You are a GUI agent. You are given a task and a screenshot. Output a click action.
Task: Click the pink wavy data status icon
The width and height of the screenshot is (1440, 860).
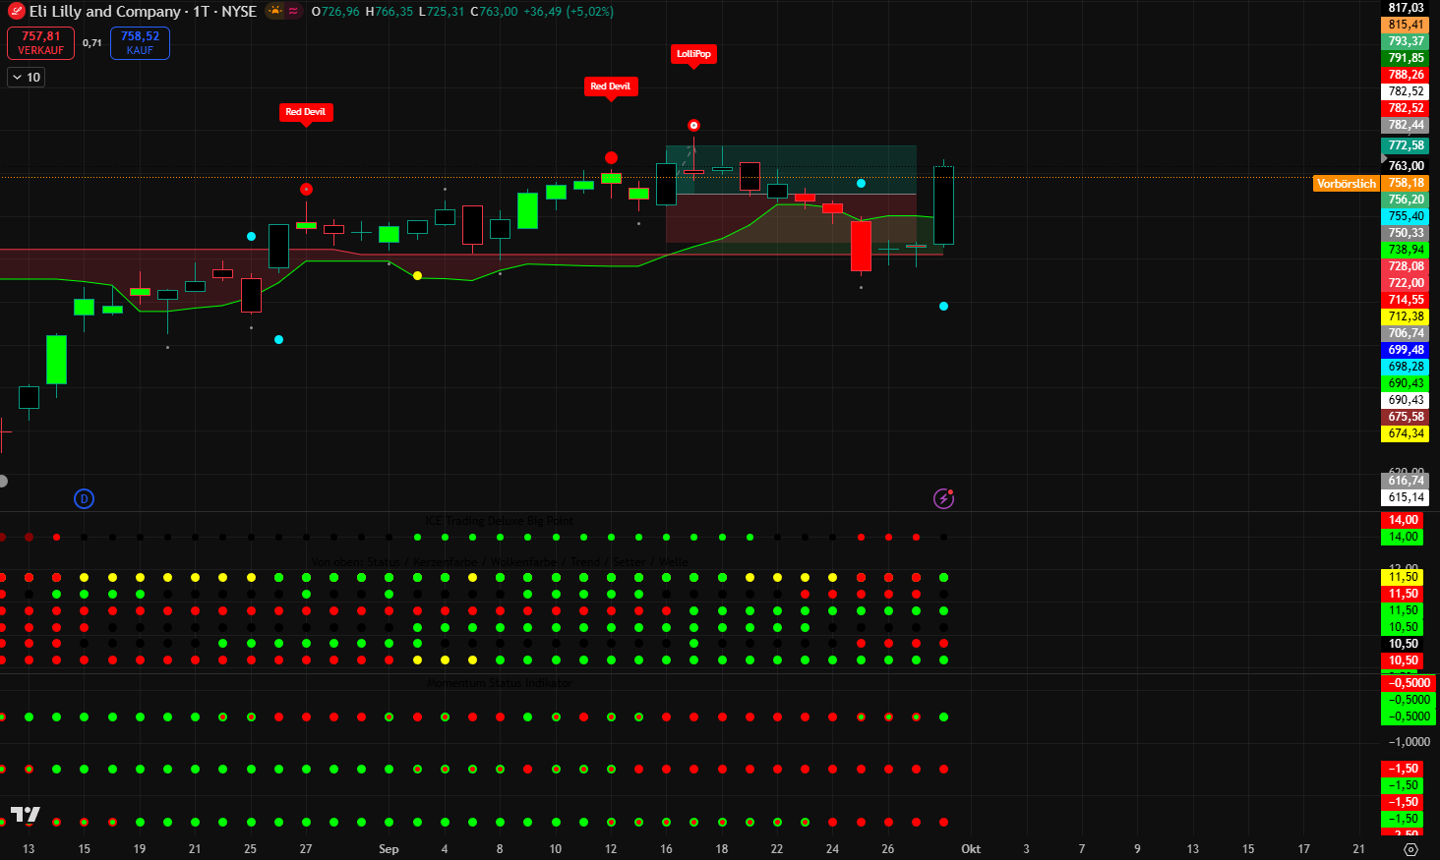pos(293,12)
